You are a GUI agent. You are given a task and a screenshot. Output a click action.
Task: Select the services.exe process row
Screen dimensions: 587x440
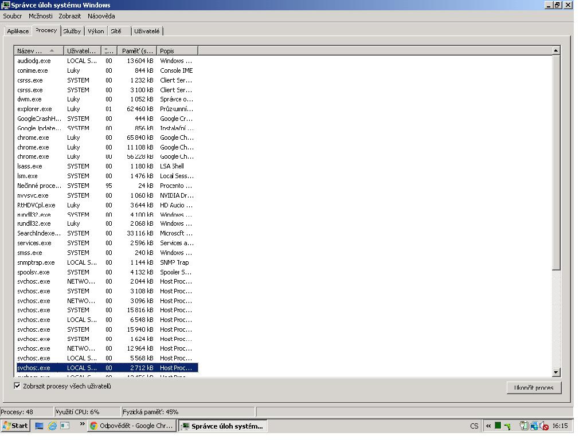(x=106, y=243)
